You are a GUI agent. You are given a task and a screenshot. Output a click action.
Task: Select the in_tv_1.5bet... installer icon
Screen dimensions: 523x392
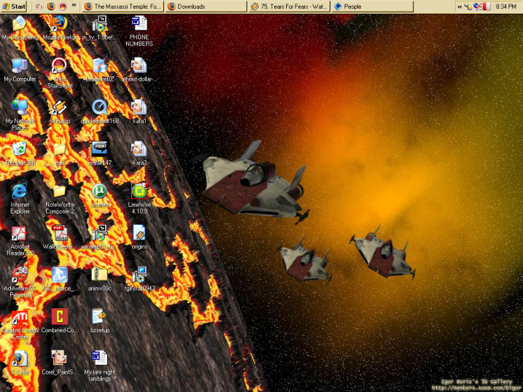tap(100, 28)
